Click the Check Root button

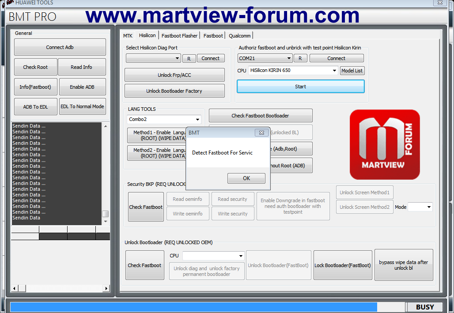pyautogui.click(x=35, y=67)
